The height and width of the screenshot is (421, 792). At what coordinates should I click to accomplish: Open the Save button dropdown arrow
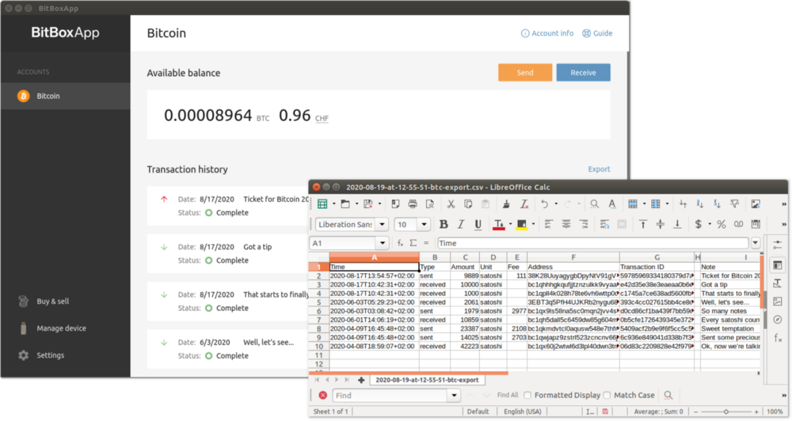[380, 204]
